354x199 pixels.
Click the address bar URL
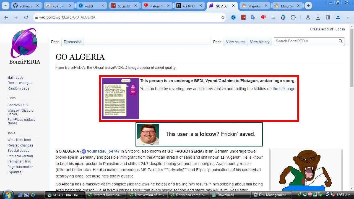point(67,17)
